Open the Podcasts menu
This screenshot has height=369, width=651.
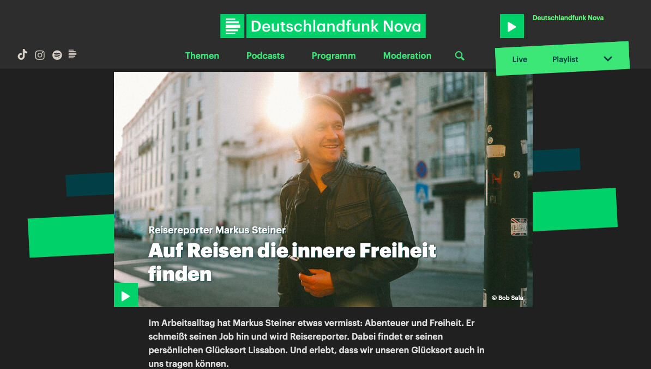tap(266, 56)
